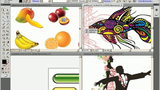
Task: Open stroke weight dropdown
Action: [x=49, y=1]
